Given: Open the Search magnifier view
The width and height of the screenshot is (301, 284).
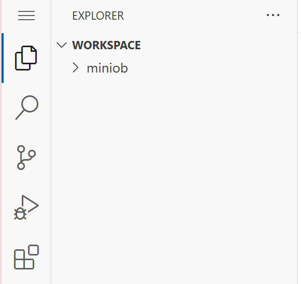Looking at the screenshot, I should tap(27, 107).
